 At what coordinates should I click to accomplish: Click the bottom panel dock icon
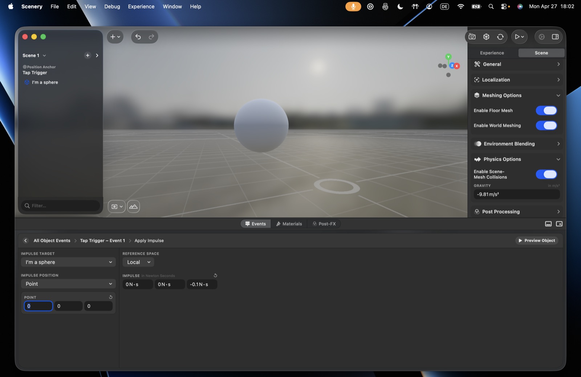click(x=548, y=224)
